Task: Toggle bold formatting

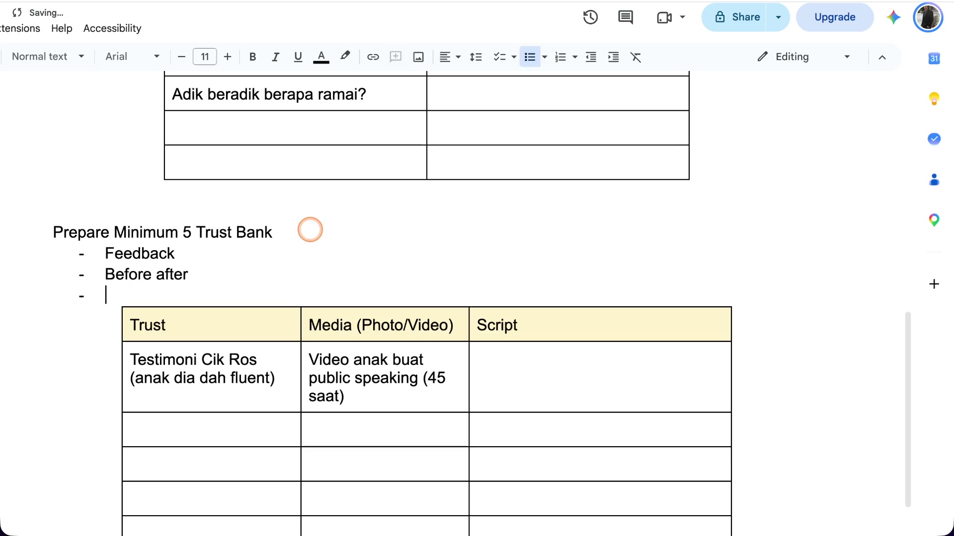Action: (x=252, y=57)
